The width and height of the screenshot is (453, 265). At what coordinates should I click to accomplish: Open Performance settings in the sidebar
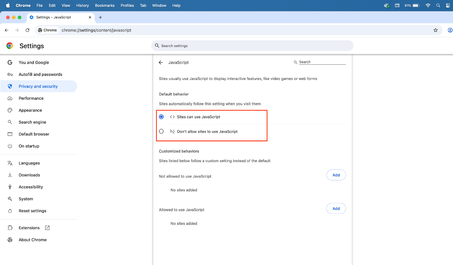31,98
